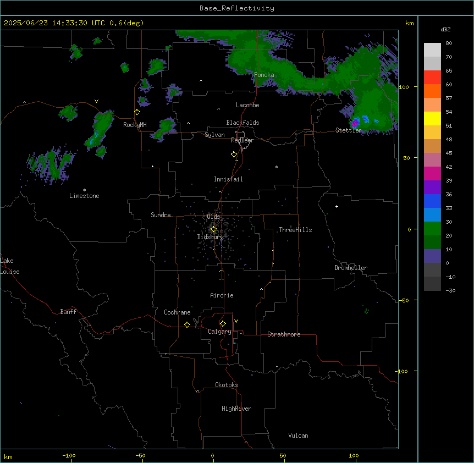
Task: Click the 2025/06/23 14:33:30 UTC timestamp
Action: [x=54, y=23]
